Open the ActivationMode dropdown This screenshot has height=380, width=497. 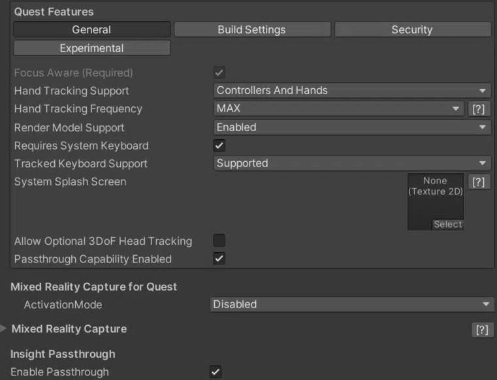point(352,304)
